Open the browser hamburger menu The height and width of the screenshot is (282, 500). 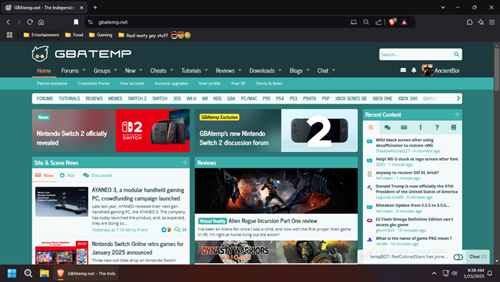click(x=492, y=22)
